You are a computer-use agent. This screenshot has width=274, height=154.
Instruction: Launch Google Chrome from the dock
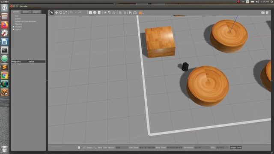click(5, 76)
